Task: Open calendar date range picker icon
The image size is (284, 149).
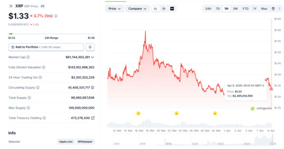Action: pyautogui.click(x=273, y=9)
